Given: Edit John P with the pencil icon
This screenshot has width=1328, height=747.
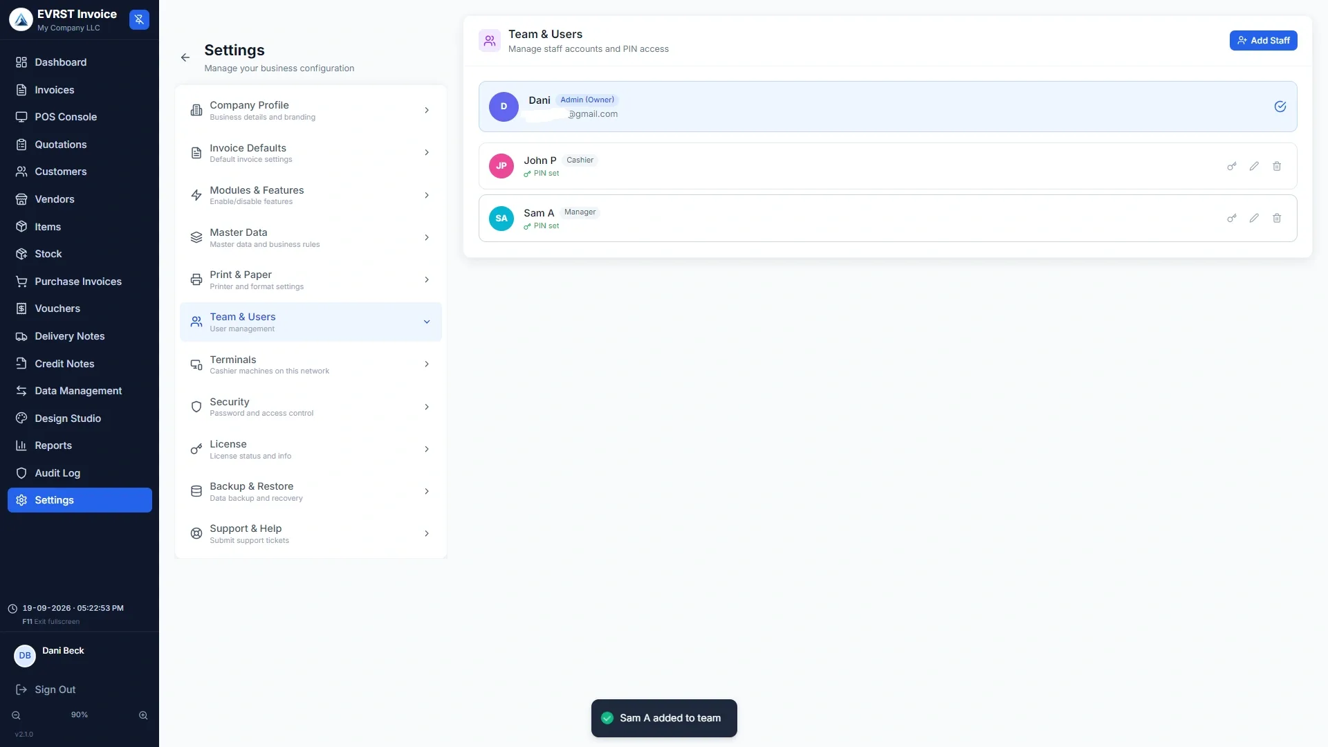Looking at the screenshot, I should tap(1254, 166).
